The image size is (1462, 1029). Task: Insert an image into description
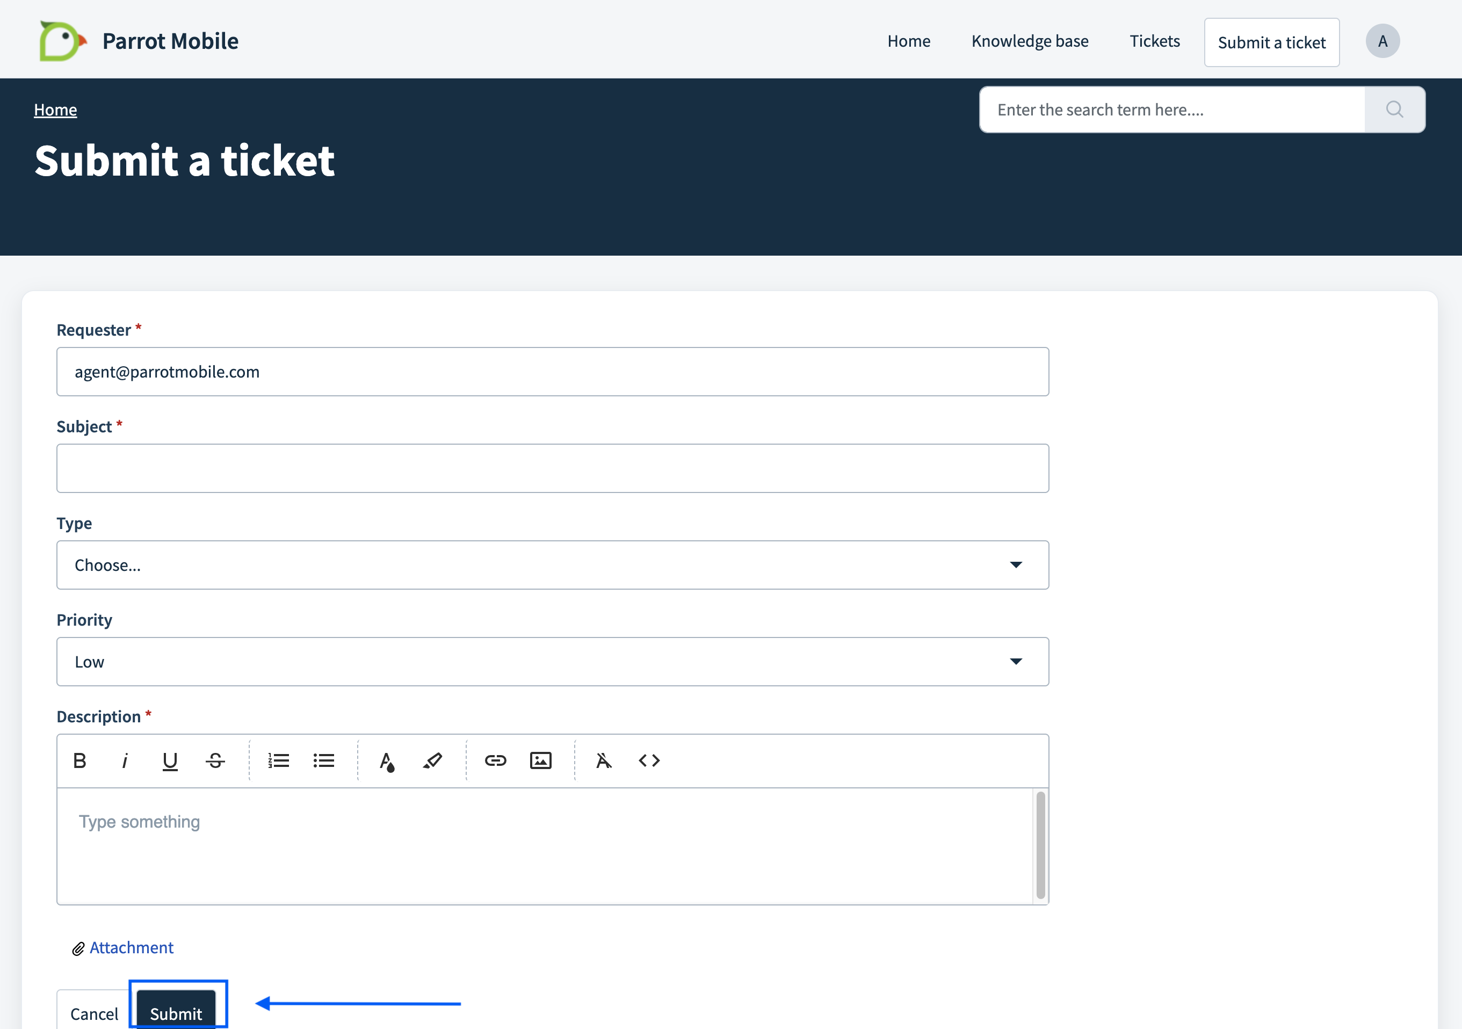(541, 760)
